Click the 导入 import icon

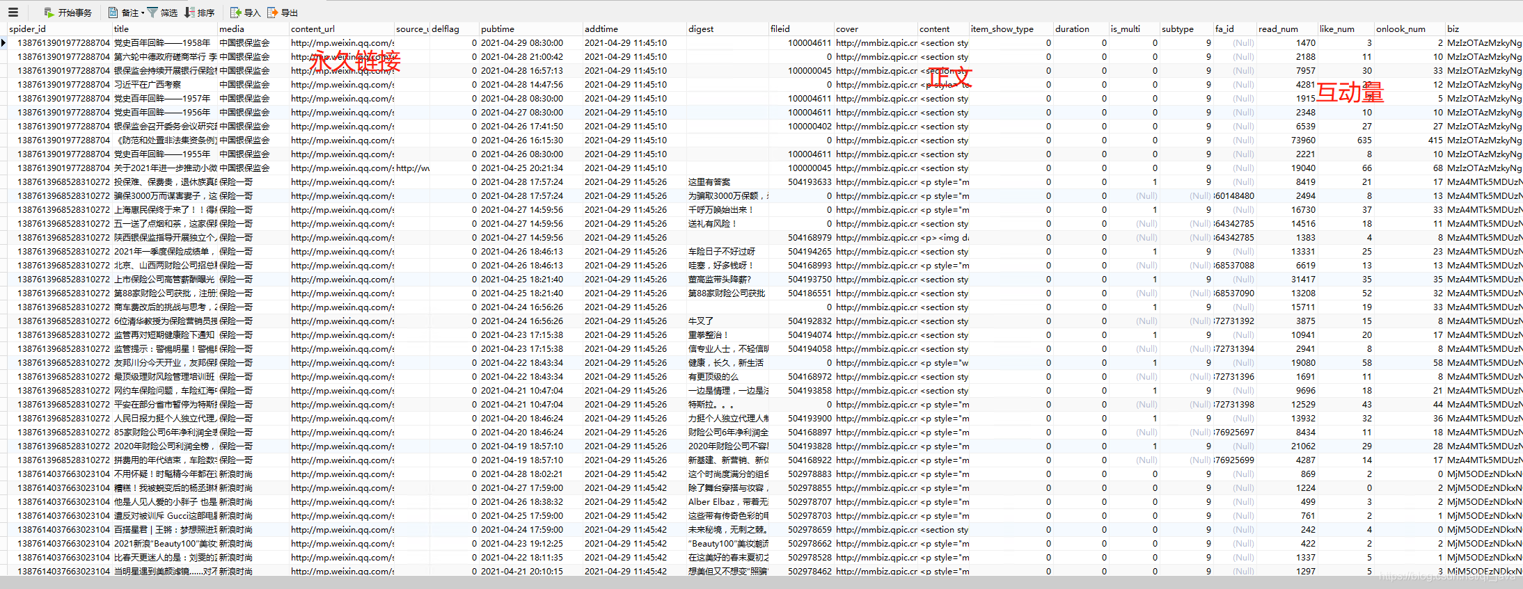(235, 12)
